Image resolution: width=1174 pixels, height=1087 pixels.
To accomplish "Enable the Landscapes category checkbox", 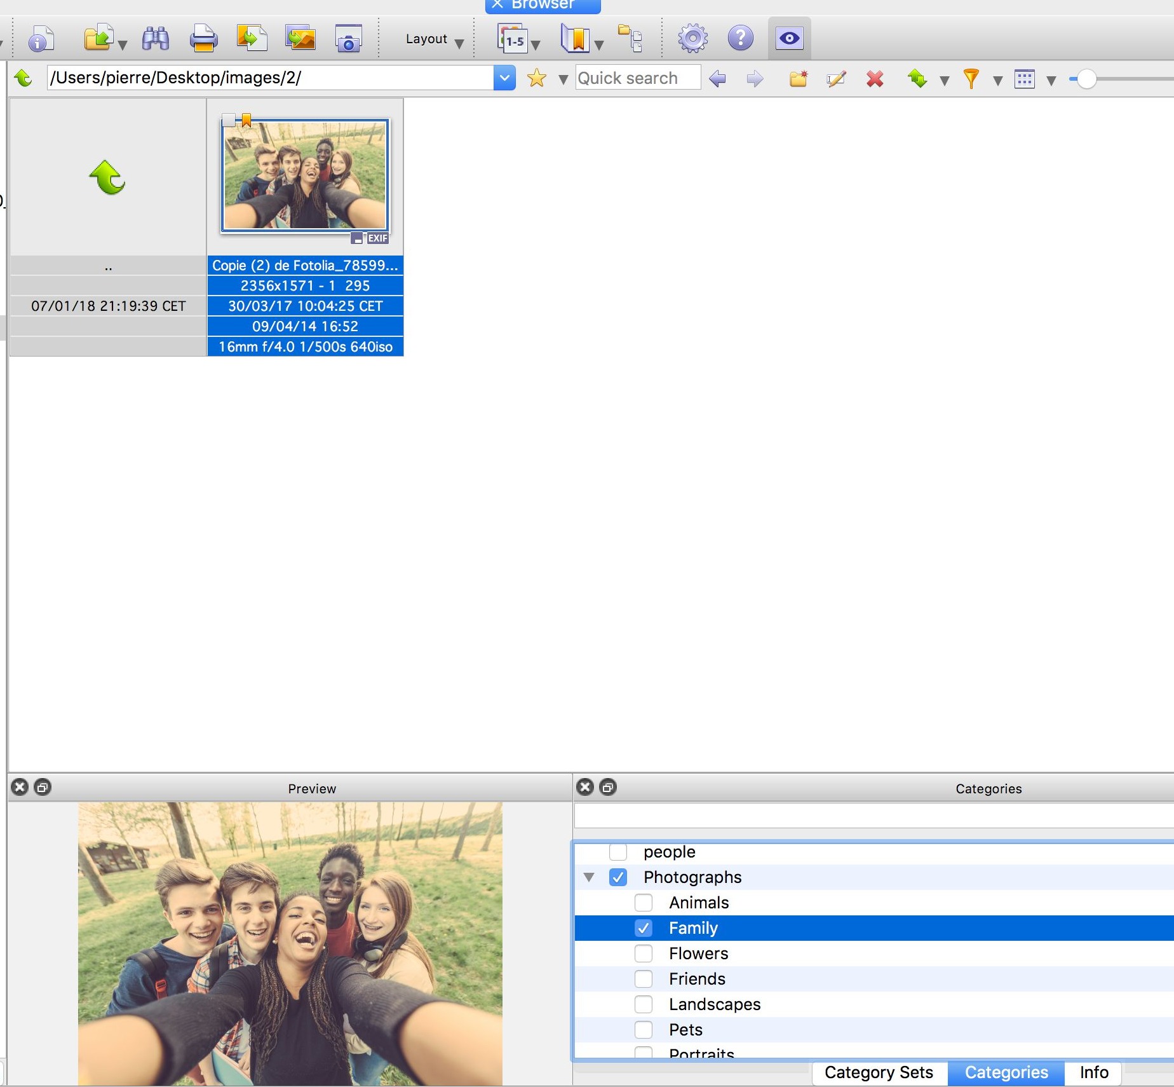I will coord(644,1004).
